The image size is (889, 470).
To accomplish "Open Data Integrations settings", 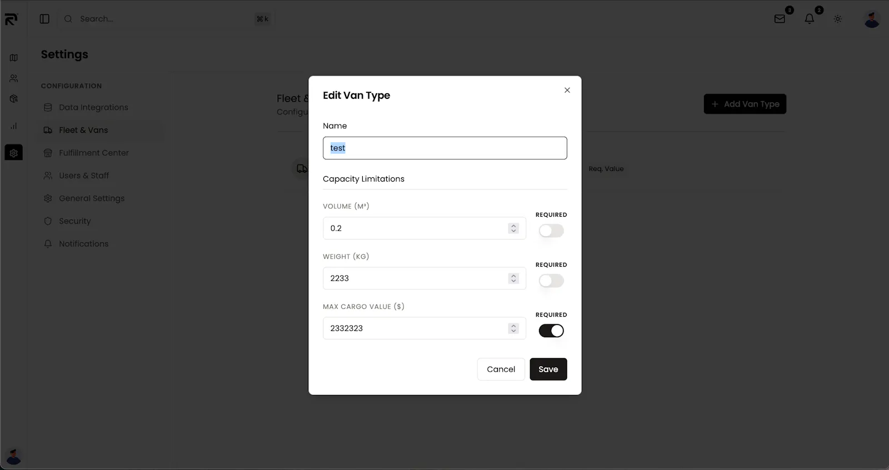I will coord(101,107).
